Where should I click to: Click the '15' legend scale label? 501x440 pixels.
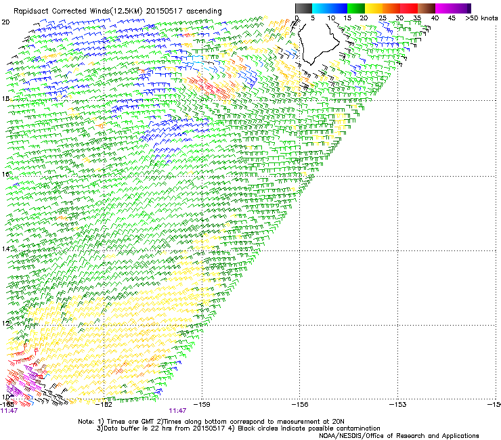347,18
